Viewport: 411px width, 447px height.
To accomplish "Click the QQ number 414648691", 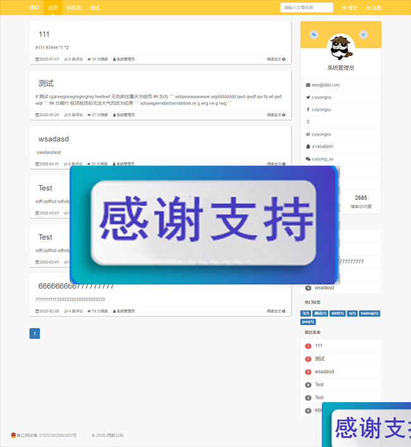I will 322,147.
